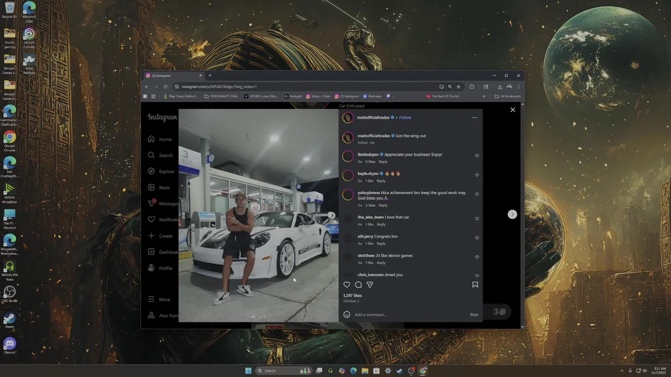Open Reels in the Instagram sidebar
Screen dimensions: 671x377
[159, 187]
